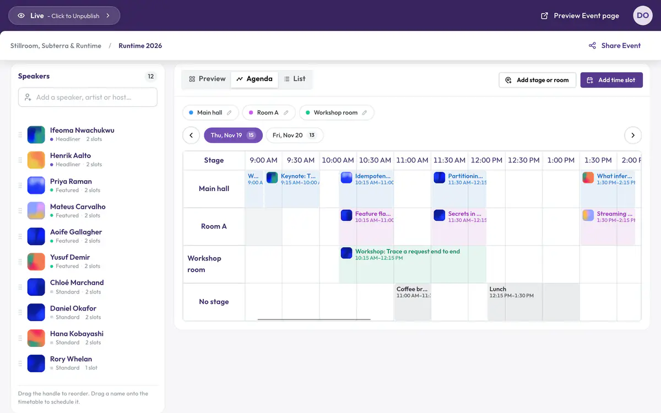The image size is (661, 413).
Task: Click Henrik Aalto's avatar thumbnail
Action: pyautogui.click(x=36, y=160)
